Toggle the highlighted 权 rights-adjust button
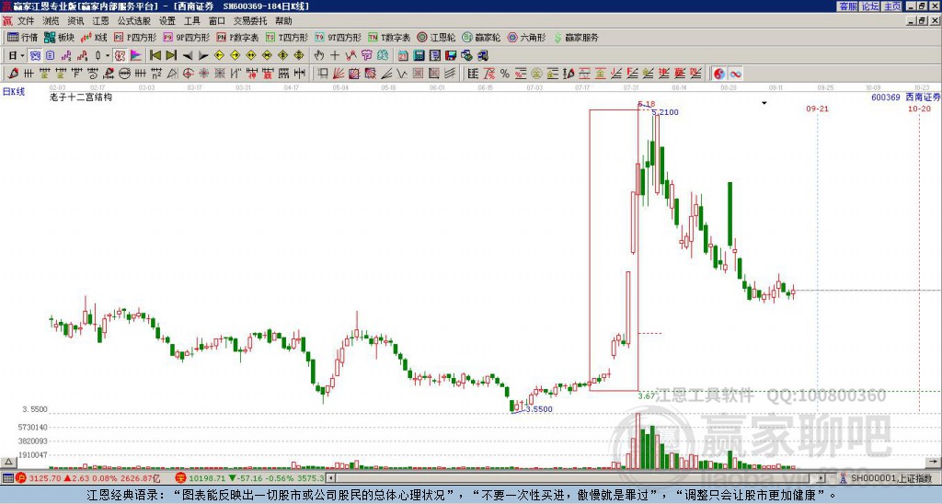Screen dimensions: 942x504 (x=120, y=55)
